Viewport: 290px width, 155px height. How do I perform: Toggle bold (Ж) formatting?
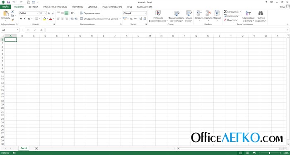tap(21, 19)
